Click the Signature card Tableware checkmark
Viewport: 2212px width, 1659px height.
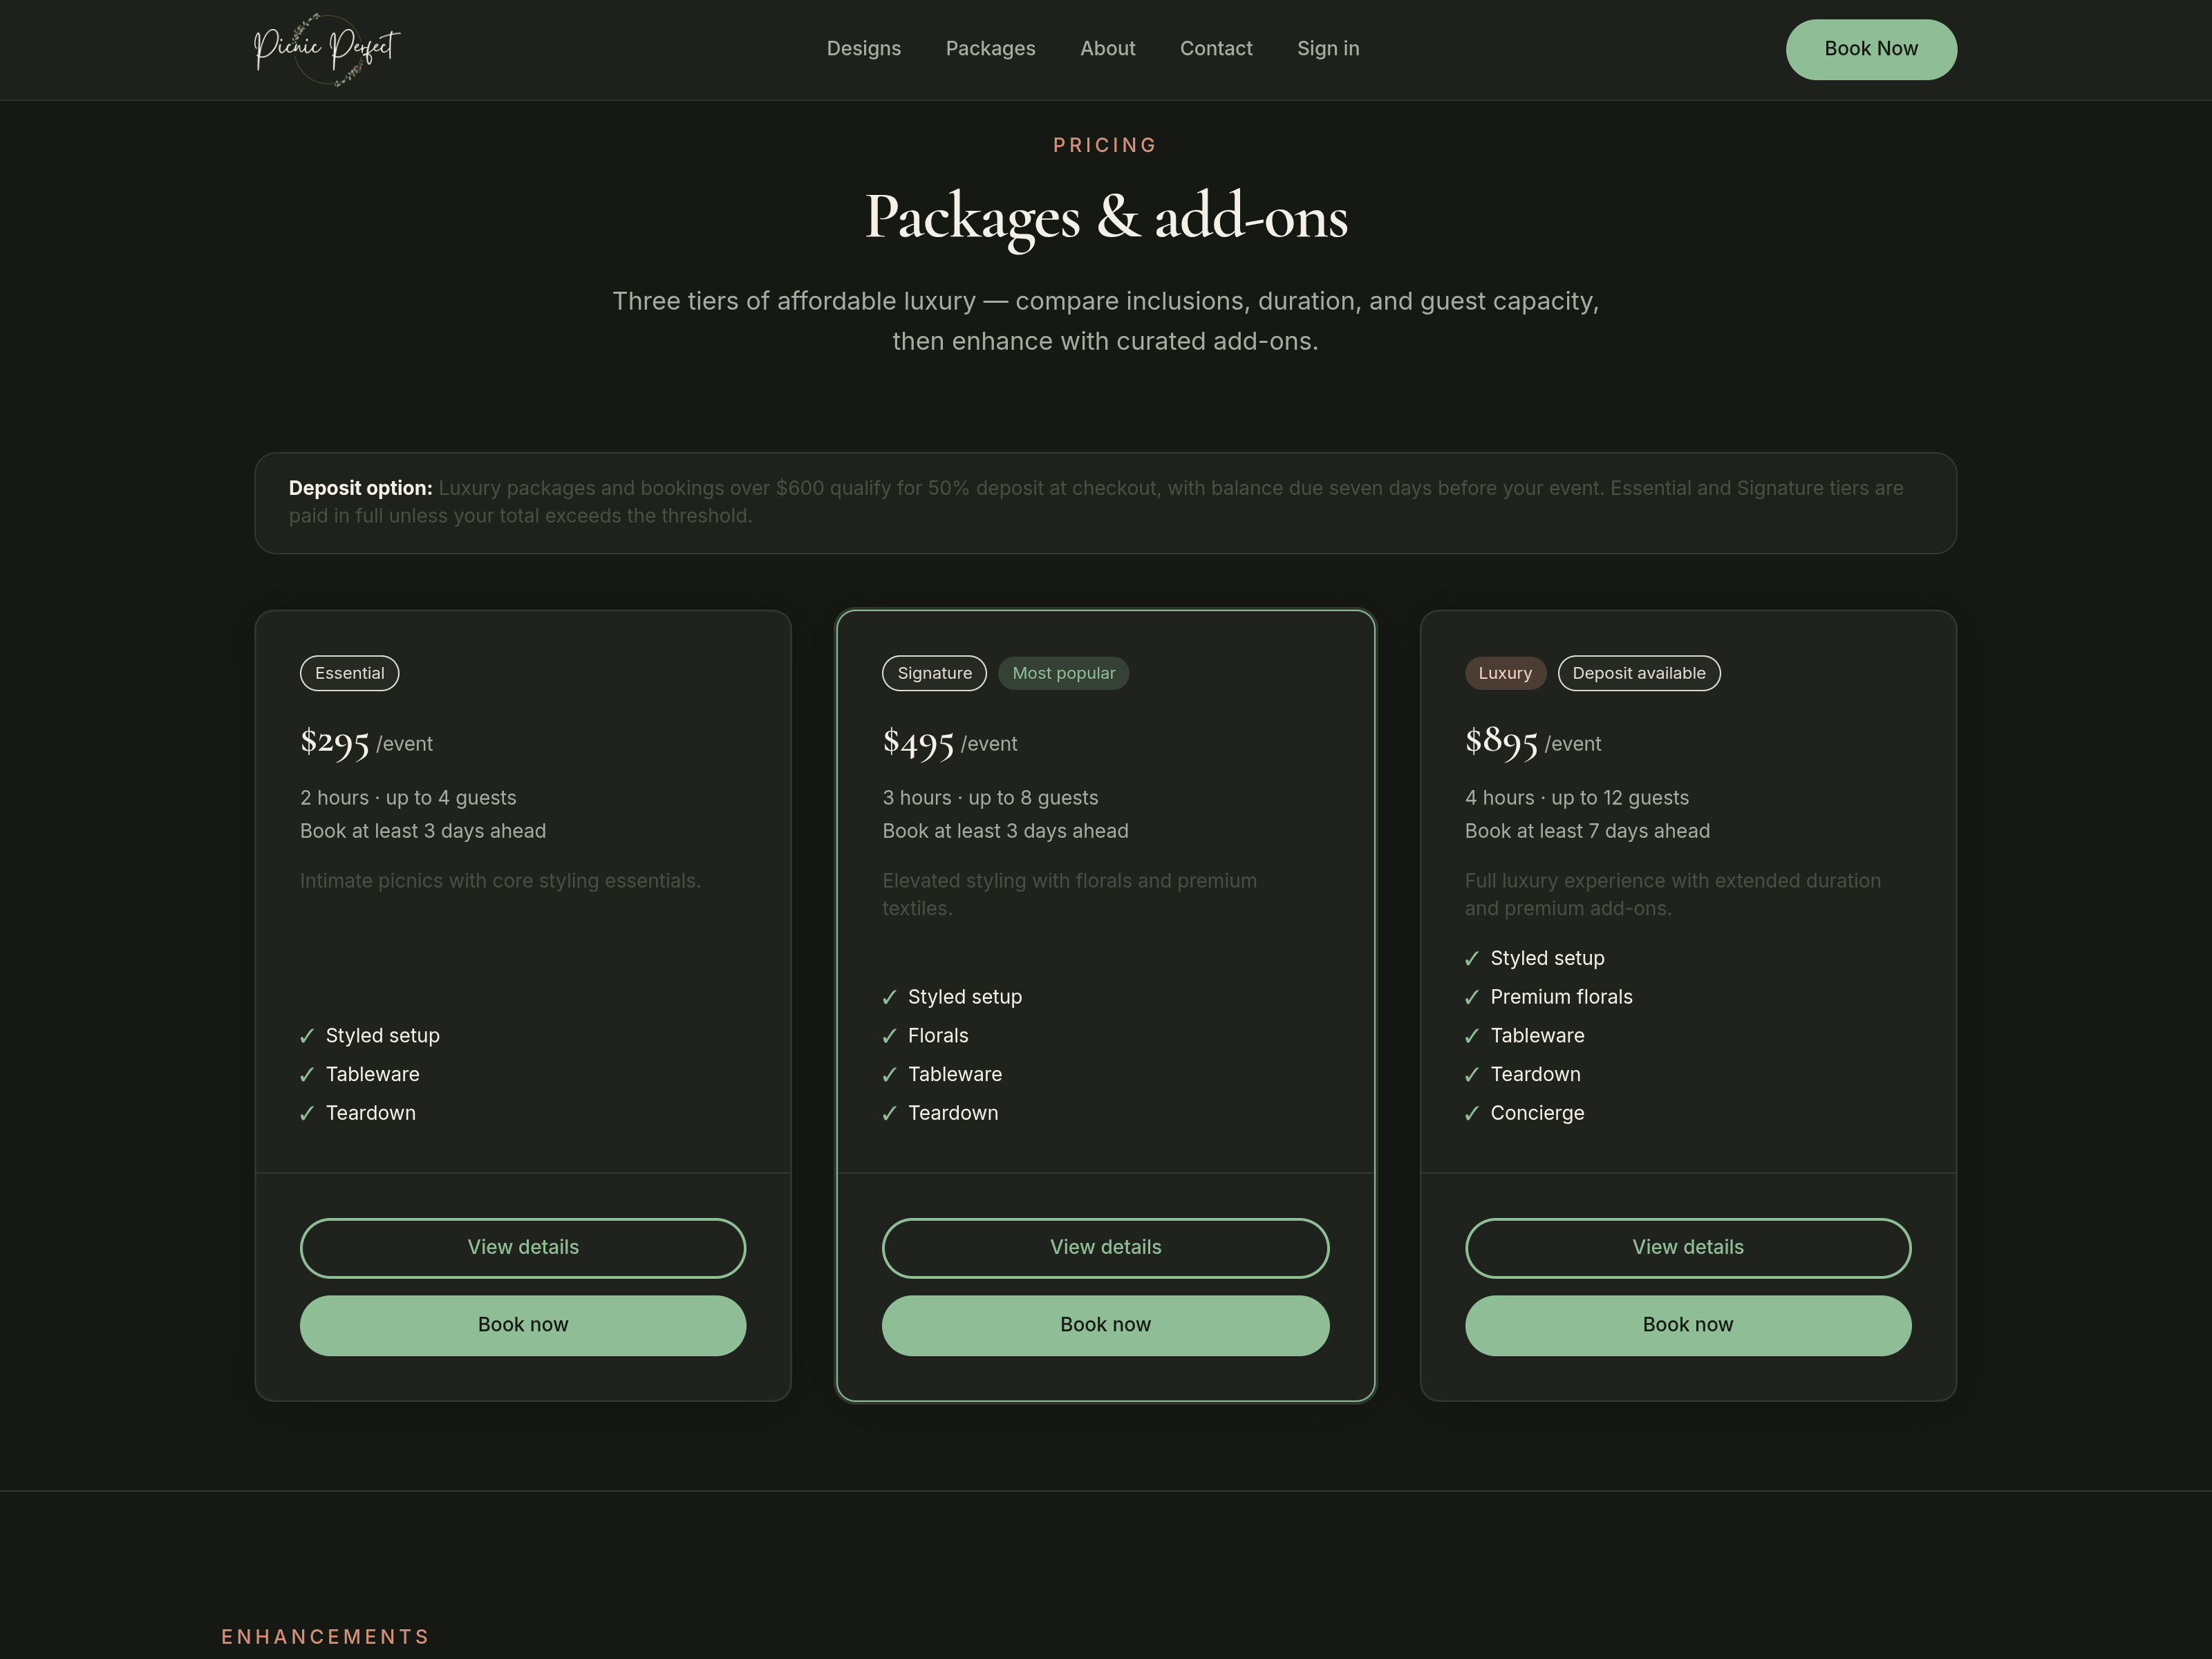(889, 1075)
